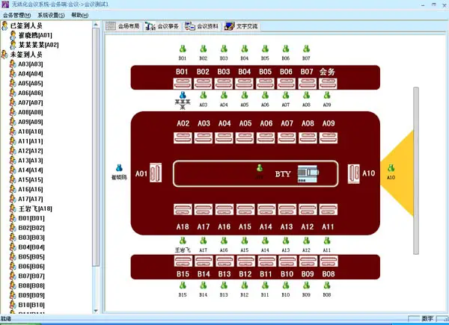Switch to the 会场布局 tab
Image resolution: width=449 pixels, height=325 pixels.
pyautogui.click(x=123, y=26)
